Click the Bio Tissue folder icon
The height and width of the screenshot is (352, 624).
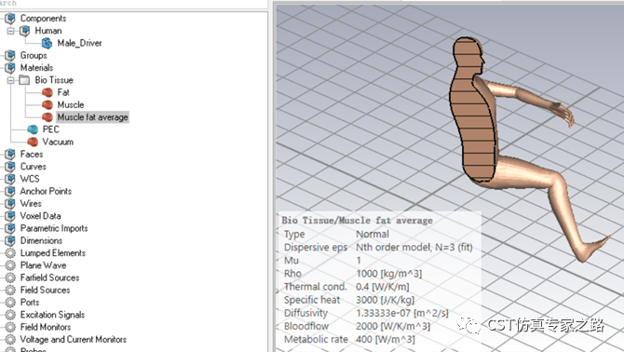24,80
